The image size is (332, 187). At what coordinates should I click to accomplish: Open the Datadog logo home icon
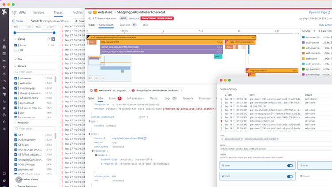point(4,12)
